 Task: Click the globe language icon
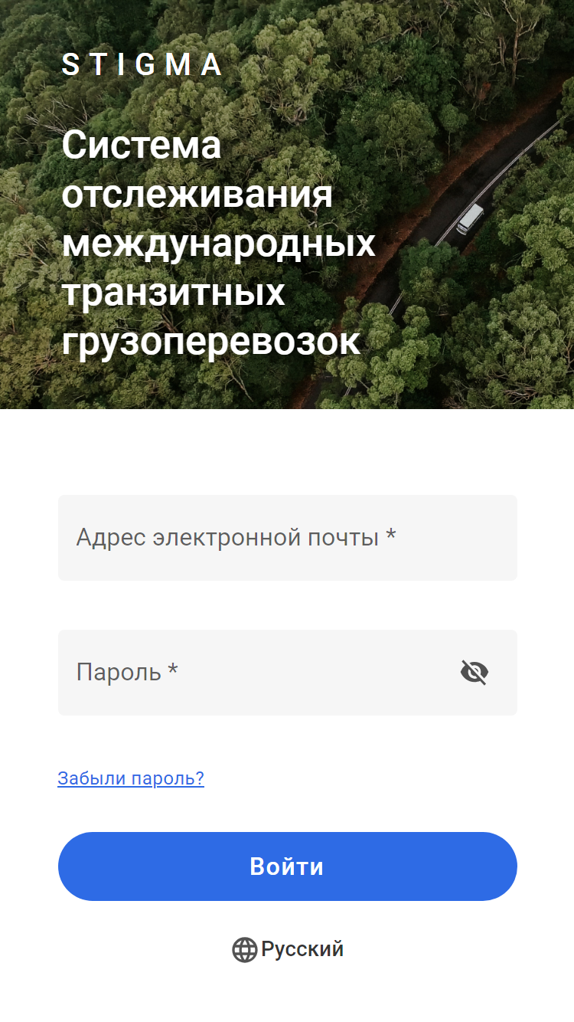coord(244,950)
